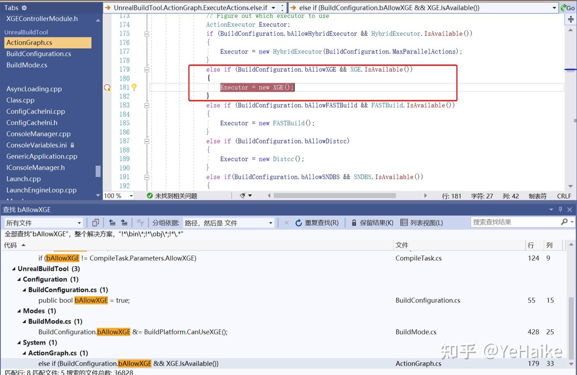
Task: Open ConsoleManager.cpp tab
Action: click(x=39, y=134)
